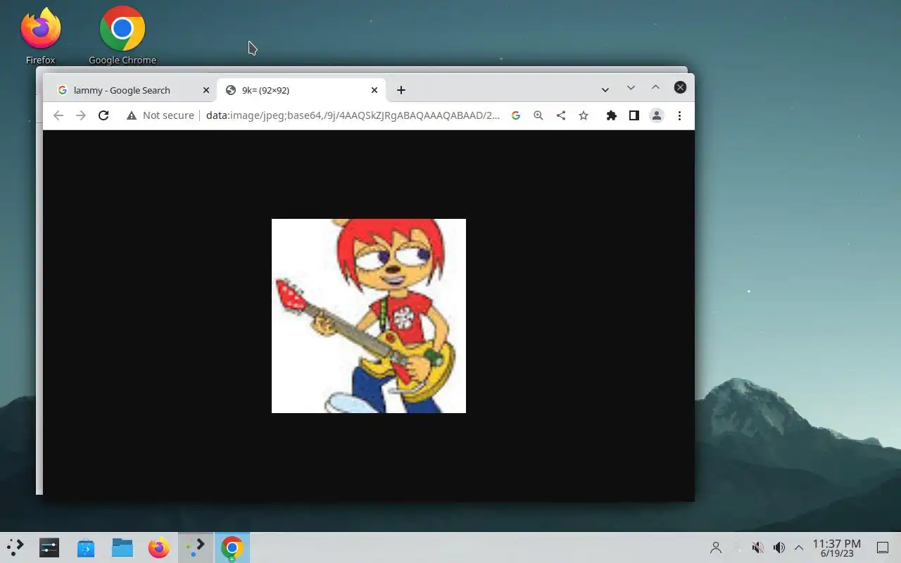
Task: Open the Extensions puzzle menu
Action: [x=612, y=115]
